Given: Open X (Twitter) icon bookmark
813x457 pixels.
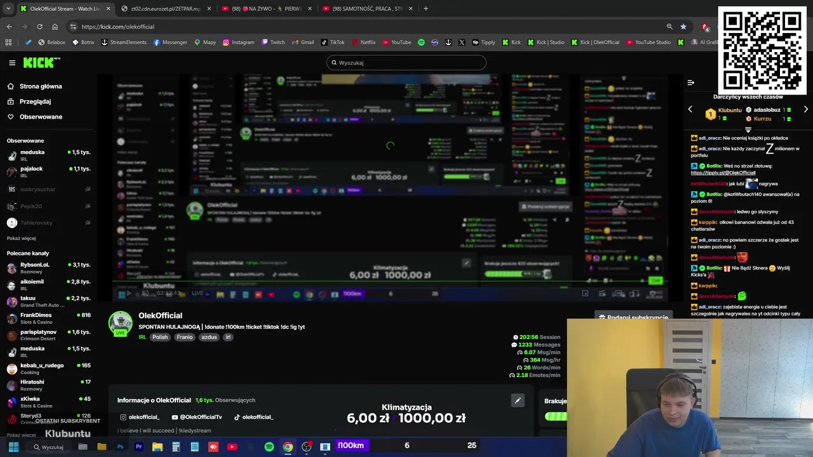Looking at the screenshot, I should [x=462, y=43].
